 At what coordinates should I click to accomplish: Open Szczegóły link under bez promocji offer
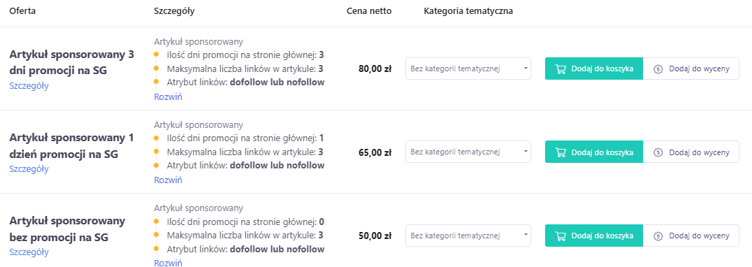[29, 252]
